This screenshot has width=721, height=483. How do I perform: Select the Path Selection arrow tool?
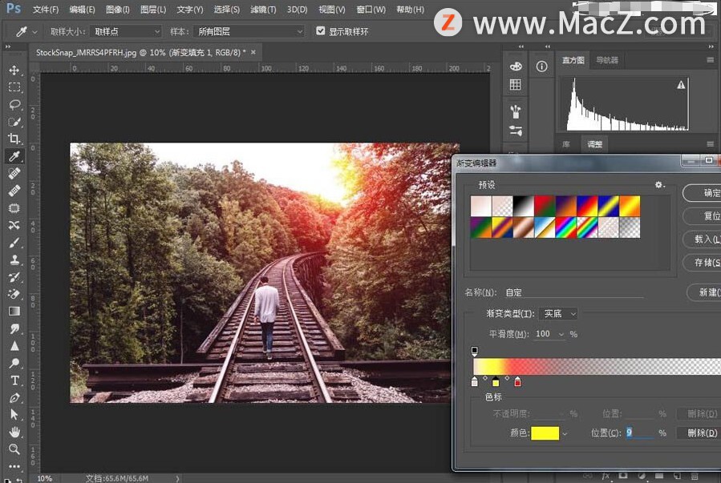pos(14,415)
